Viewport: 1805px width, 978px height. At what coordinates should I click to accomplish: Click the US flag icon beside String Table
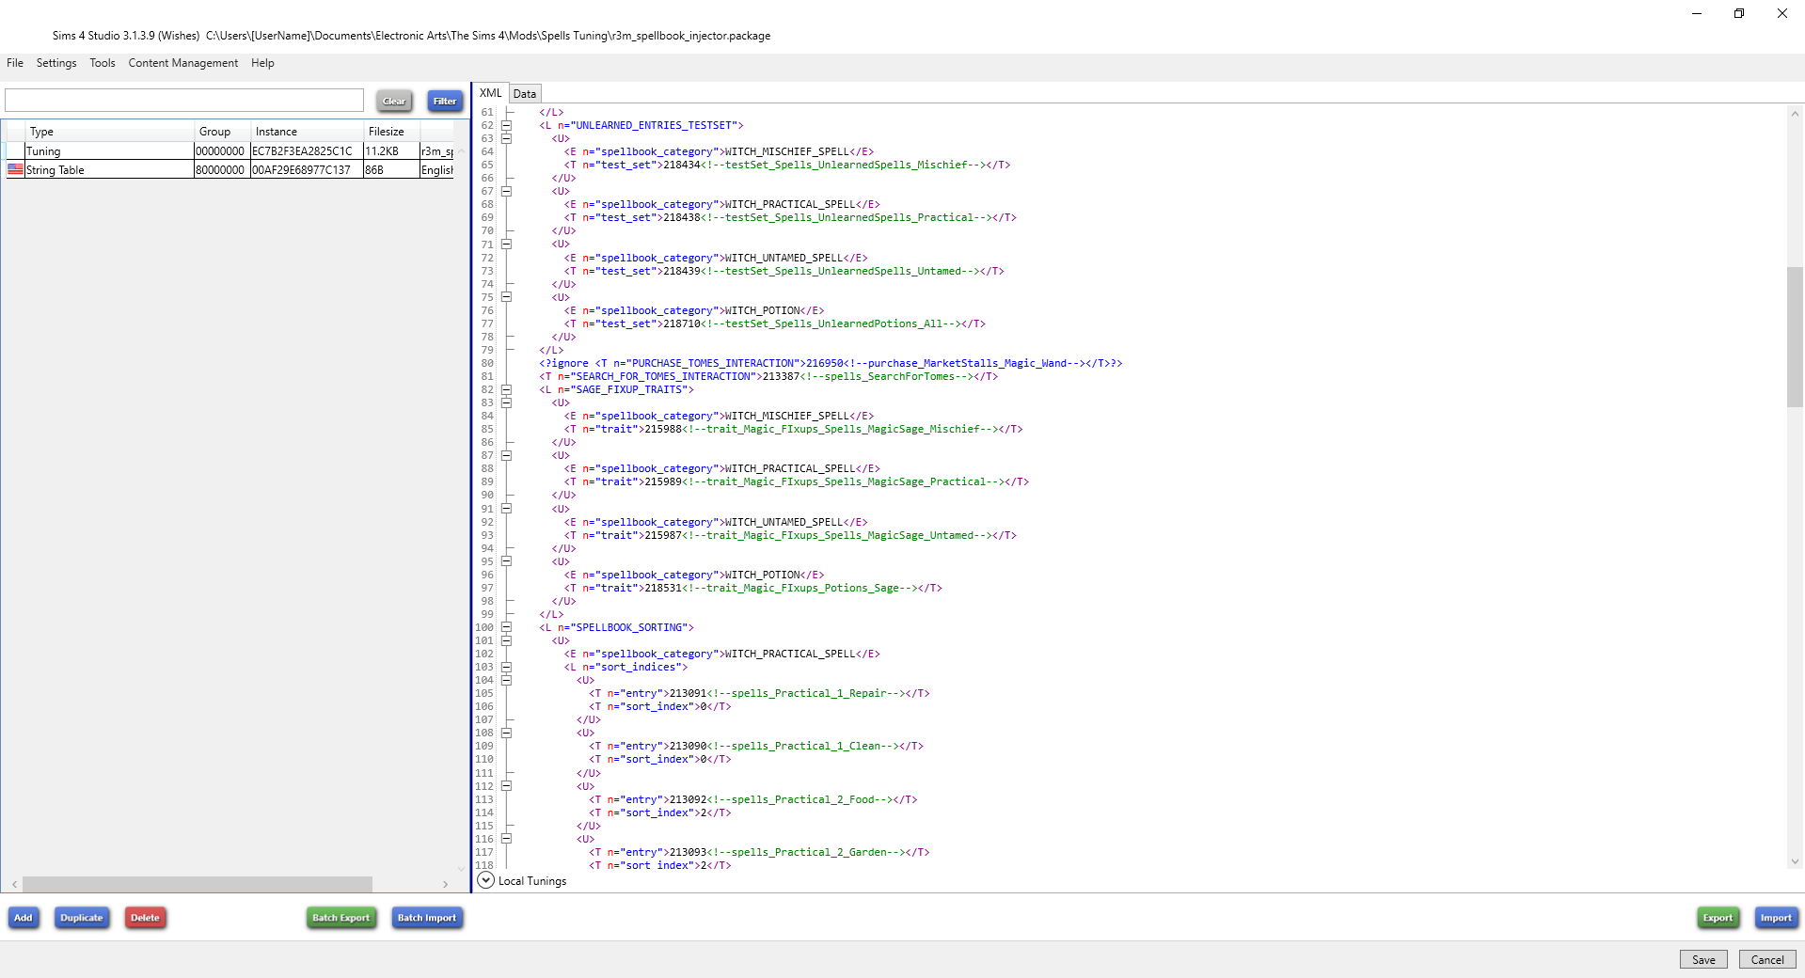tap(15, 169)
